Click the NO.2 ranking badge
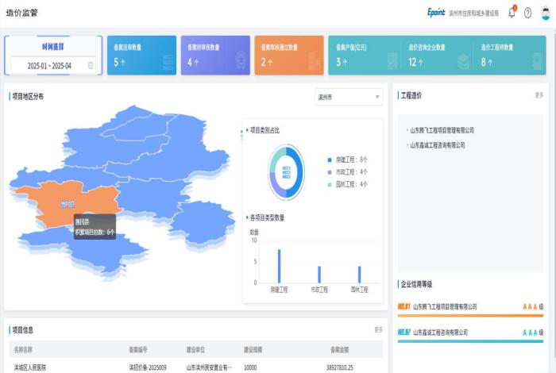This screenshot has height=373, width=556. click(x=403, y=333)
